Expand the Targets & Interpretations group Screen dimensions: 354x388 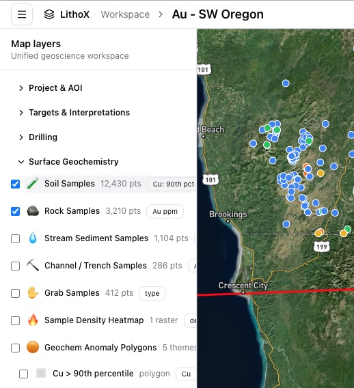(21, 113)
